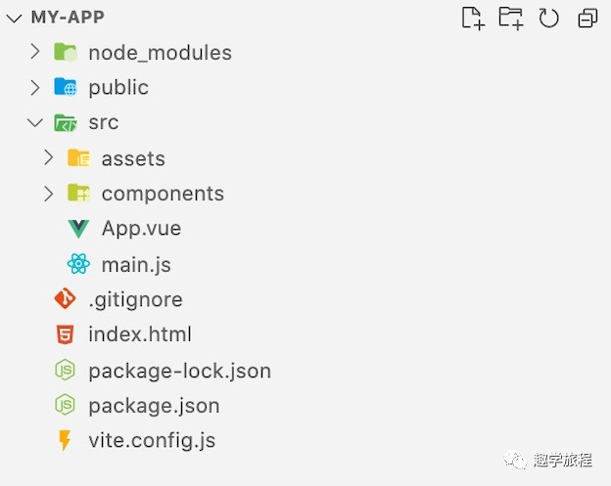The height and width of the screenshot is (486, 611).
Task: Collapse the src folder chevron
Action: click(x=35, y=123)
